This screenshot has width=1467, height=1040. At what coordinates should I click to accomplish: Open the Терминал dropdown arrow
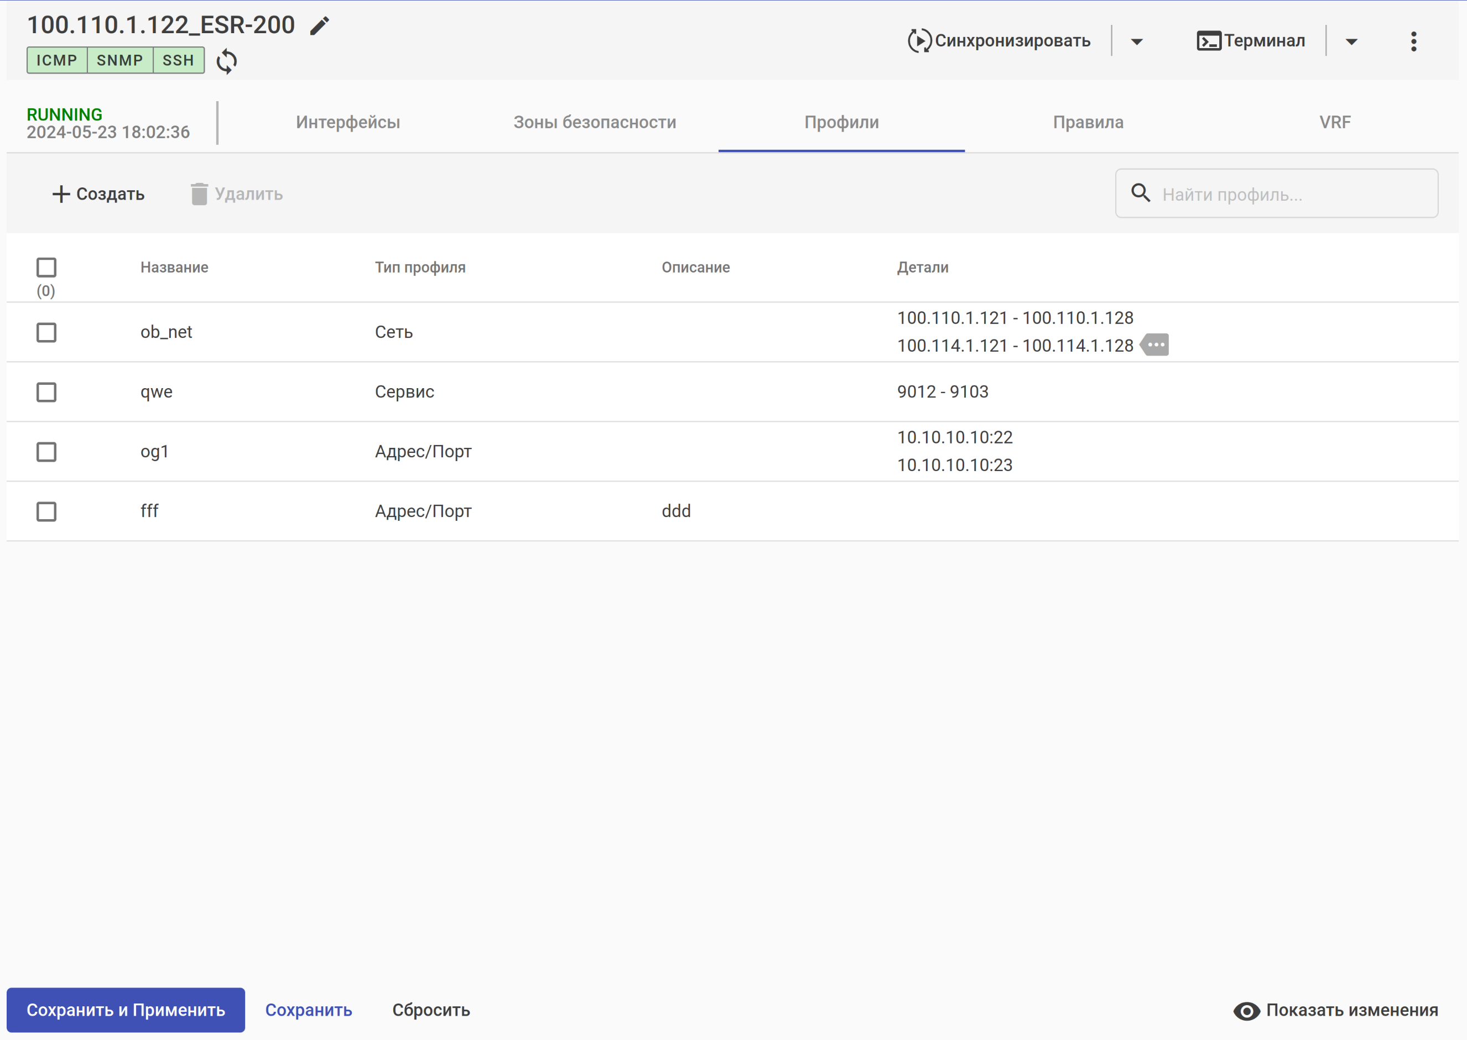click(x=1351, y=41)
